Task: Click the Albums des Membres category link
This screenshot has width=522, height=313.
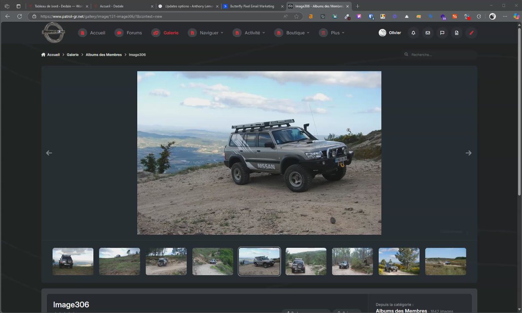Action: (x=401, y=310)
